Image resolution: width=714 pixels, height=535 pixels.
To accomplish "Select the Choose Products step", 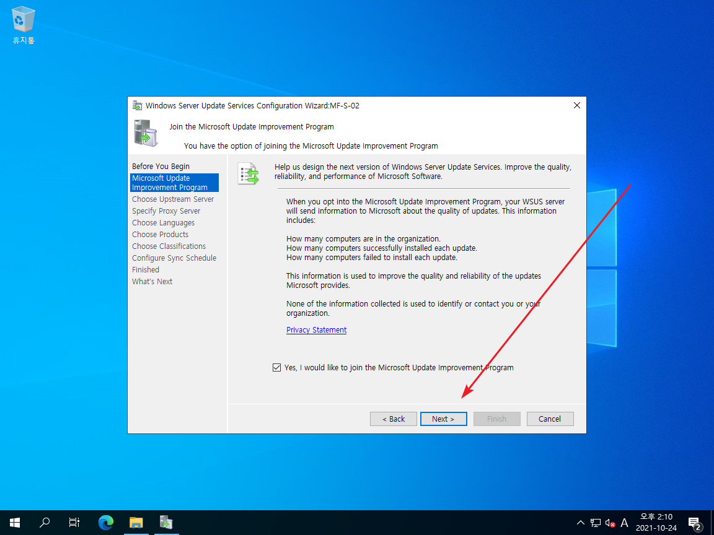I will [x=161, y=235].
